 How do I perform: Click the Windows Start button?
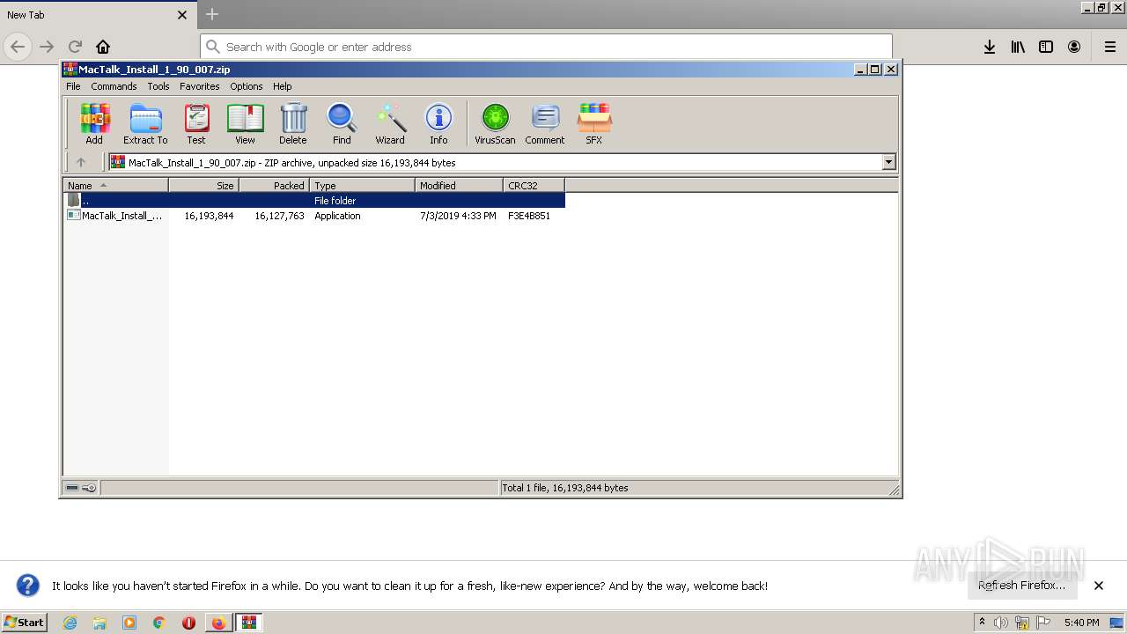25,623
